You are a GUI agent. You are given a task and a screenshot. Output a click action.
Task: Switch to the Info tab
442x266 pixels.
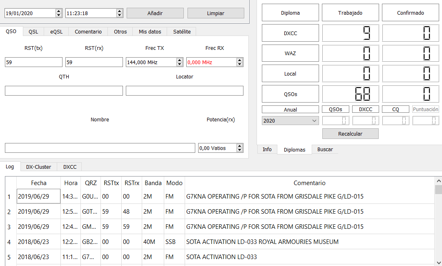[267, 149]
